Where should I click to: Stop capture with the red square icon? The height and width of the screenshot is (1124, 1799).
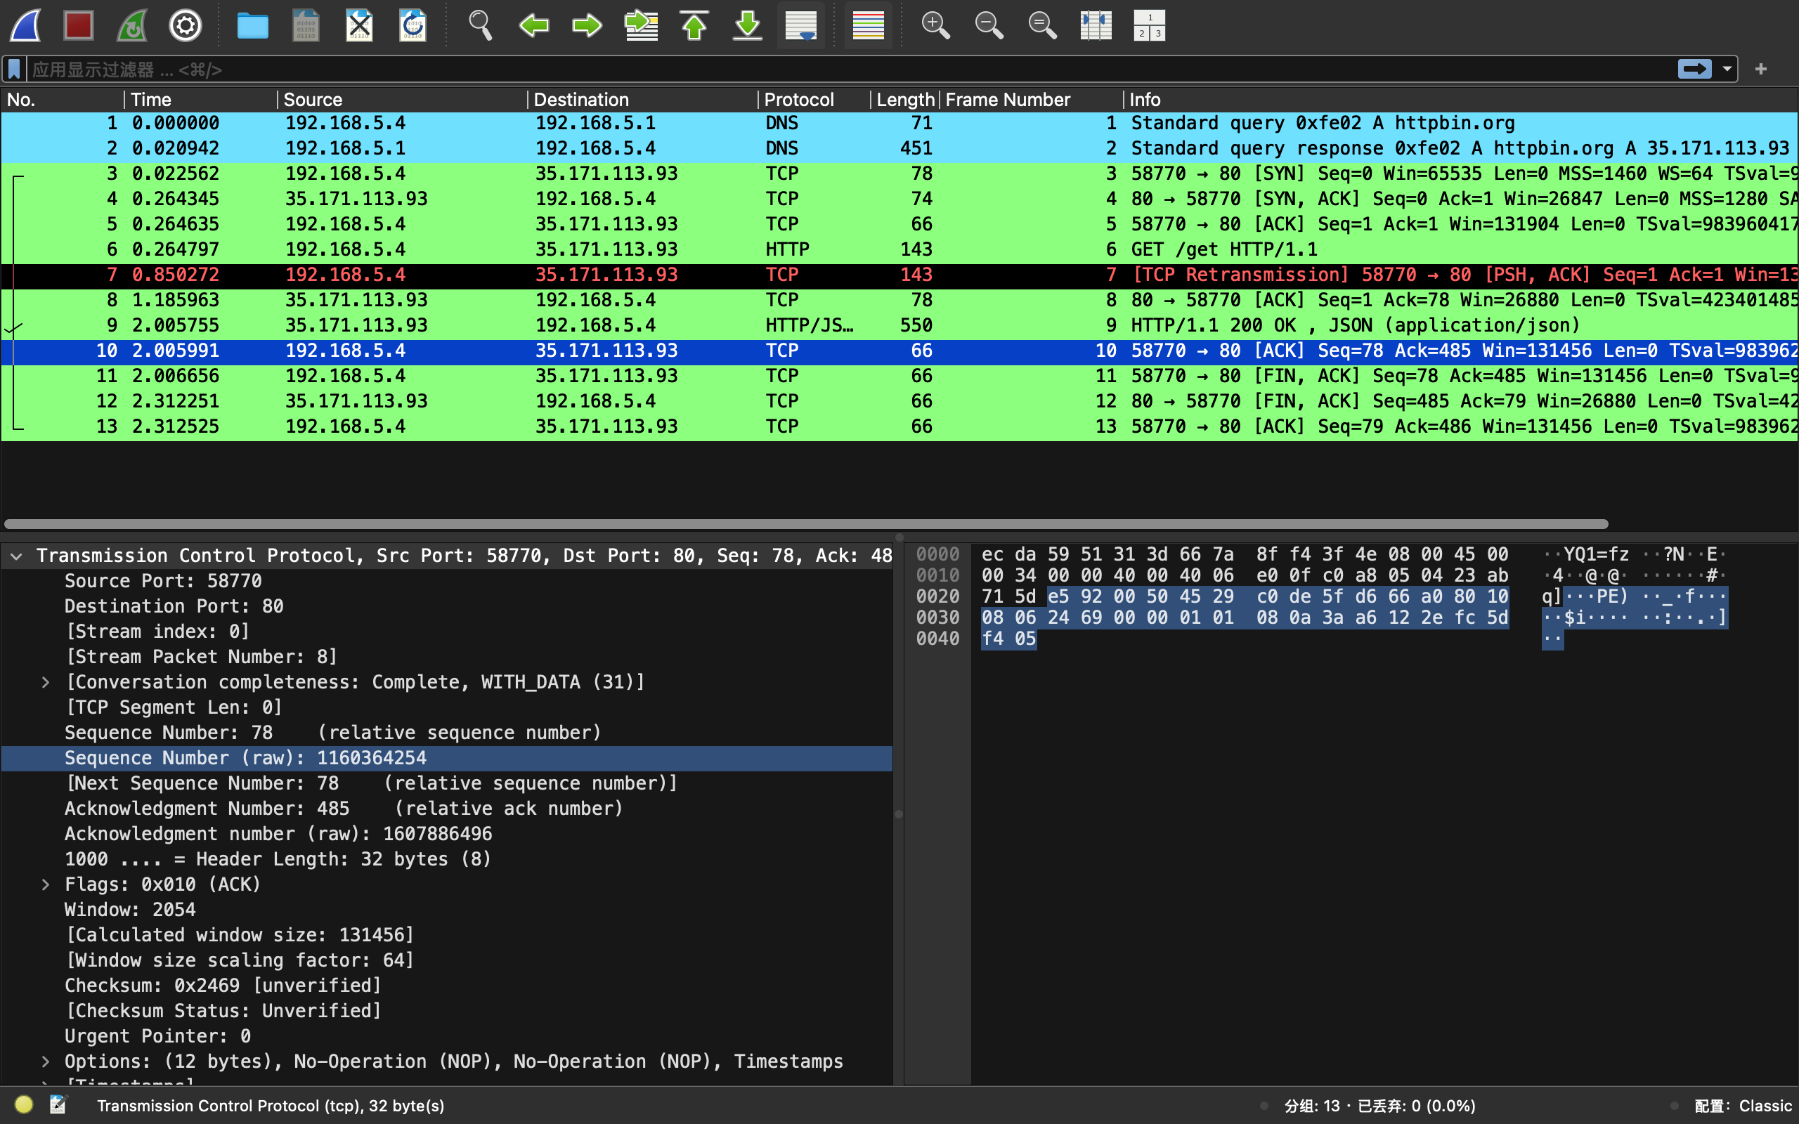point(79,25)
